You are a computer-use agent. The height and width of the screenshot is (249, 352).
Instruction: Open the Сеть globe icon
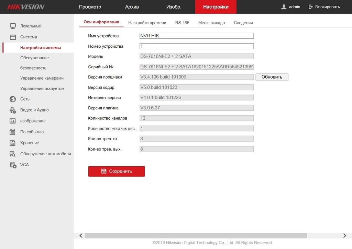[x=13, y=99]
